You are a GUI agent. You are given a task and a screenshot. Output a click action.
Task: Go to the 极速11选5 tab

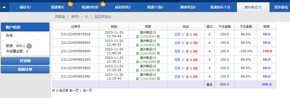[x=155, y=7]
